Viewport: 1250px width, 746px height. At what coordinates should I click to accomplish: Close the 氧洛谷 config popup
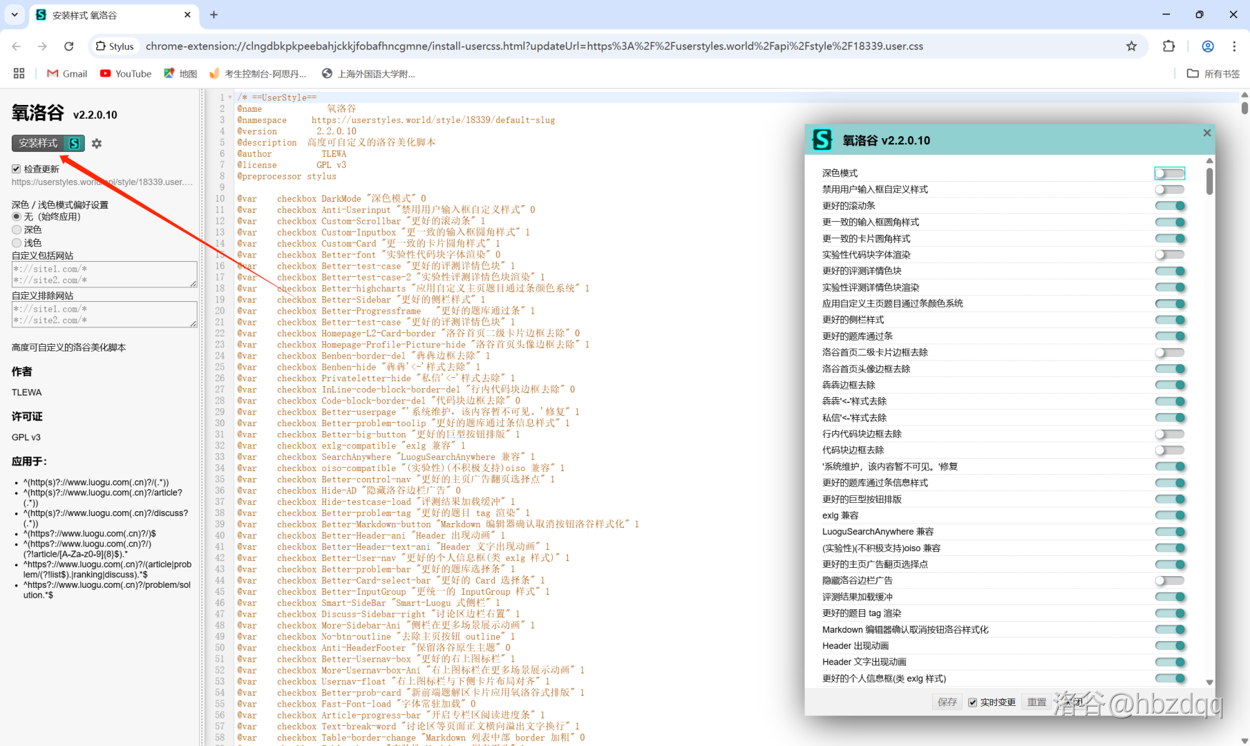(1206, 133)
